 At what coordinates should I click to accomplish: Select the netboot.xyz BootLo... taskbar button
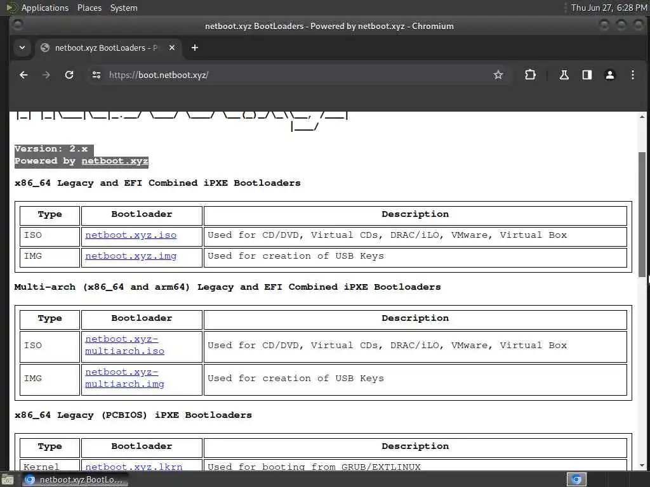pos(75,480)
